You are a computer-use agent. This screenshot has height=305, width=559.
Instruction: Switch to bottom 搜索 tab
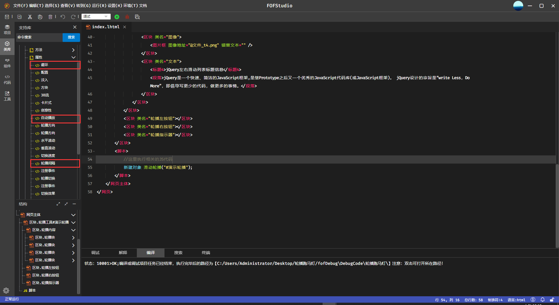tap(178, 253)
